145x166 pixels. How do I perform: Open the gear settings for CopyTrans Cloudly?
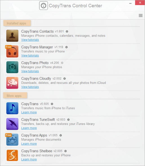tap(64, 78)
